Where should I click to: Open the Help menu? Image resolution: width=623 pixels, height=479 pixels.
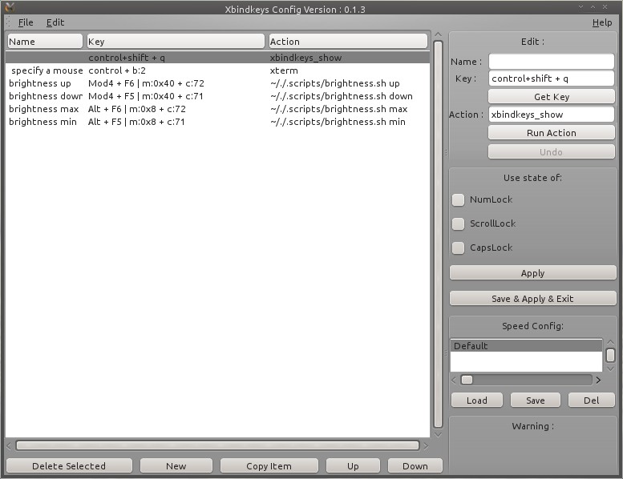(x=602, y=22)
